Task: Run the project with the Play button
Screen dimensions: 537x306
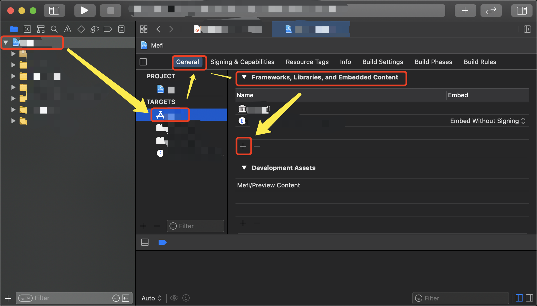Action: [x=84, y=11]
